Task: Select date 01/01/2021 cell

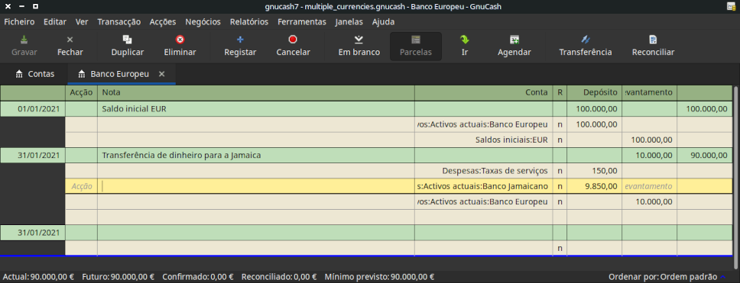Action: click(33, 109)
